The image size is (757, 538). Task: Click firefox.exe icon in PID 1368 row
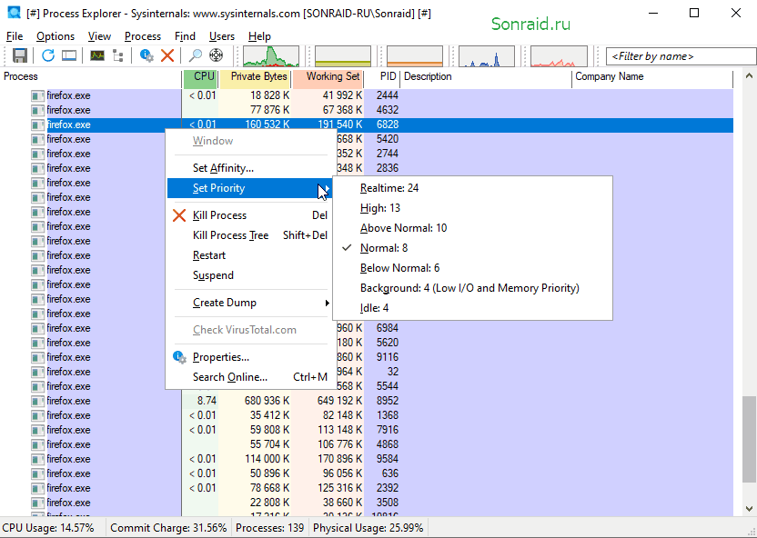point(37,415)
